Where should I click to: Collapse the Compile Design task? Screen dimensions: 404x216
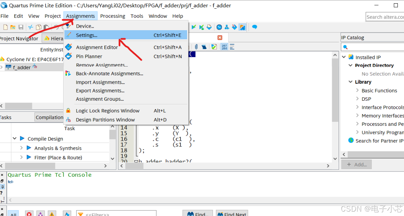pos(15,139)
